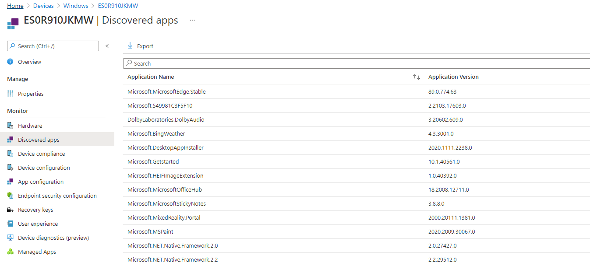Viewport: 590px width, 266px height.
Task: Go to the Windows breadcrumb
Action: pos(76,6)
